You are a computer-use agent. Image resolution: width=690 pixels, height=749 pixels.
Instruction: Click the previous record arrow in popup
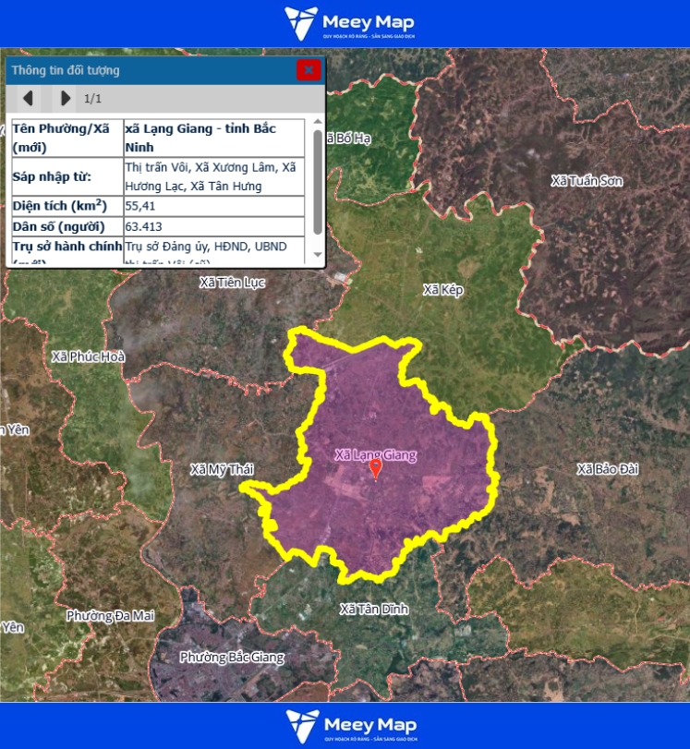click(x=28, y=98)
